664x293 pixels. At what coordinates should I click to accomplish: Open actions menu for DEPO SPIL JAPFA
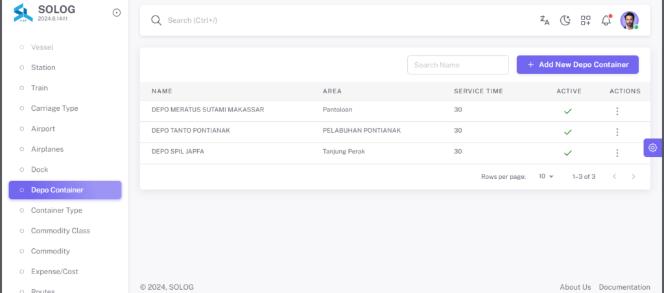pyautogui.click(x=617, y=153)
